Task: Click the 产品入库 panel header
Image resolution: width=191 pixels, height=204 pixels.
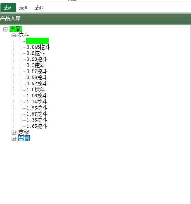Action: pyautogui.click(x=95, y=19)
